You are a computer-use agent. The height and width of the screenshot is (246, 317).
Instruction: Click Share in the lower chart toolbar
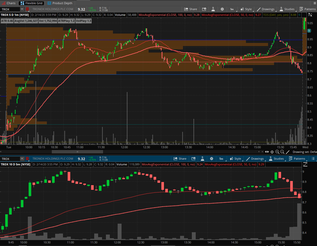point(180,159)
